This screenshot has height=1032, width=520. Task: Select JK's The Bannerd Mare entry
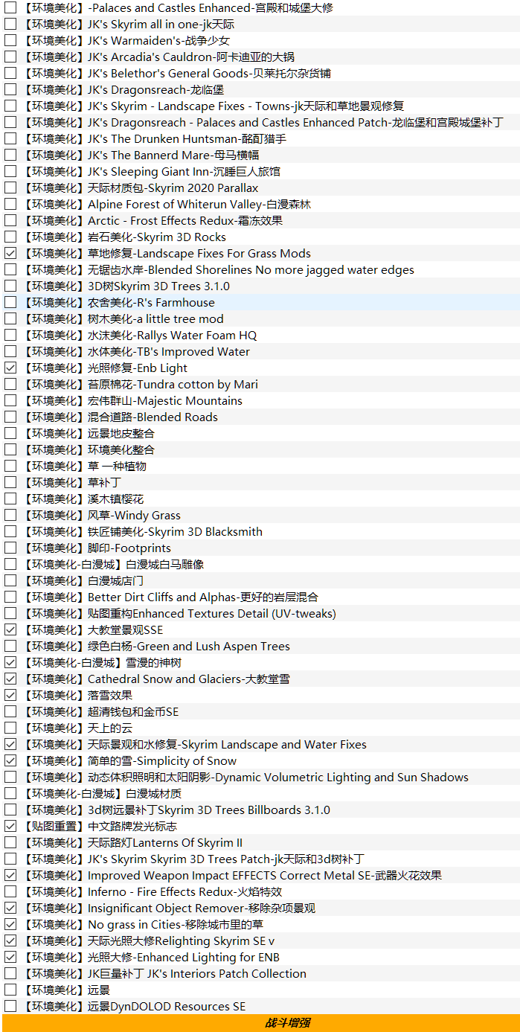coord(141,155)
